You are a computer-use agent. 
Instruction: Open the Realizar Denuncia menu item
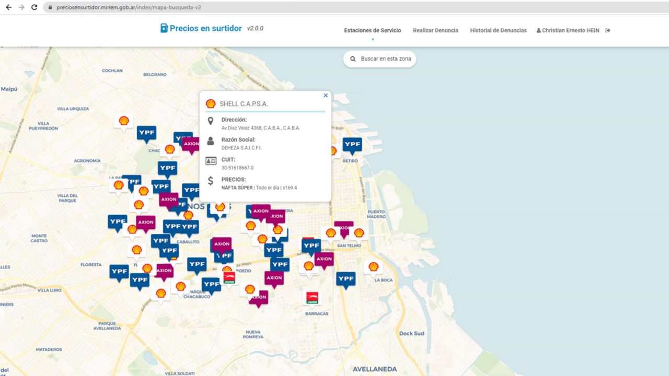click(x=435, y=30)
